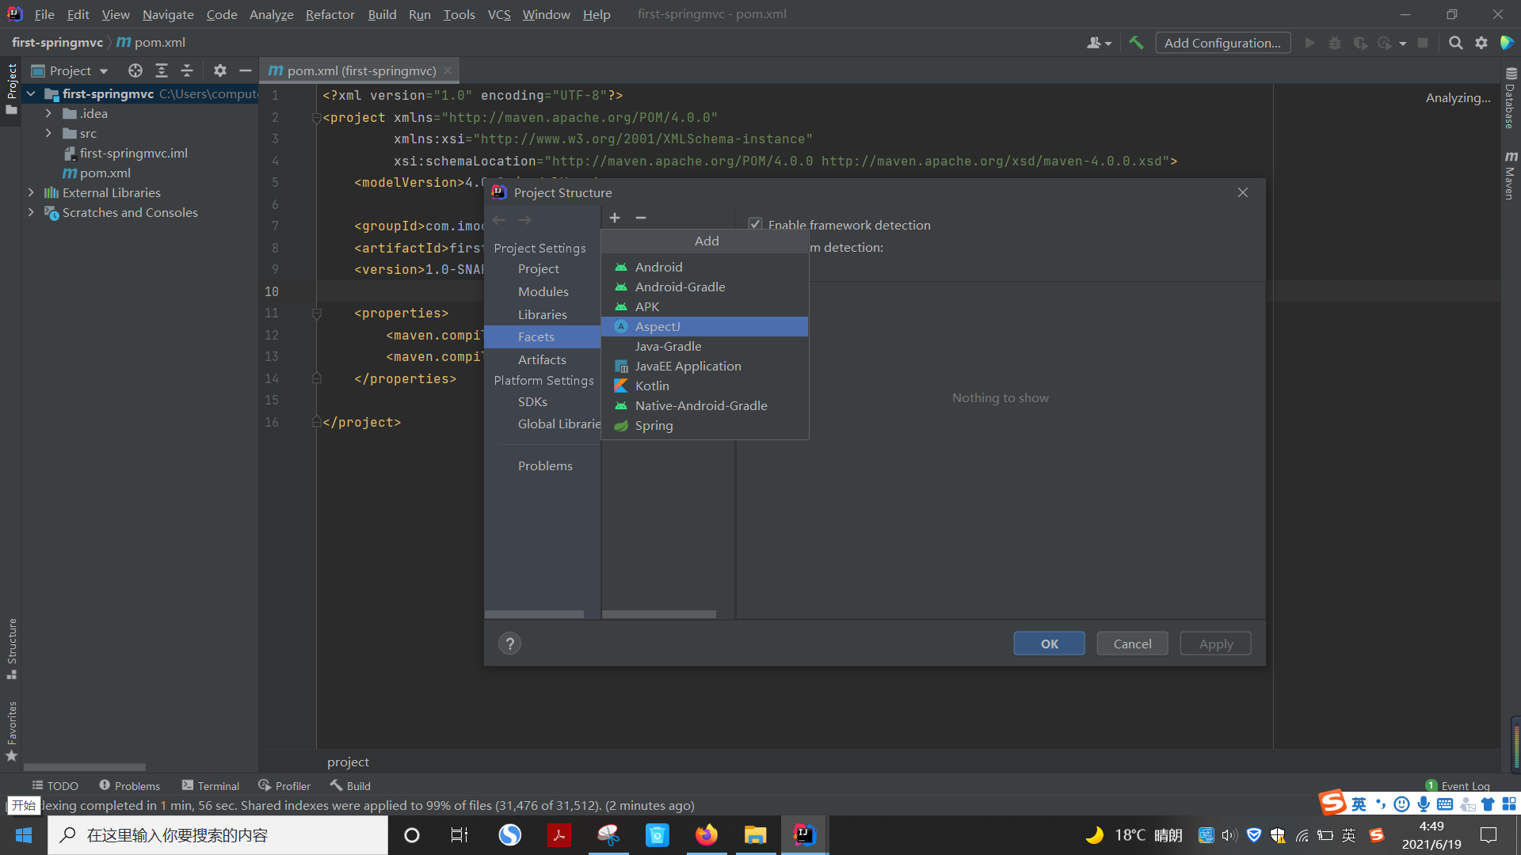Open the File menu
Screen dimensions: 1521x855
point(44,14)
